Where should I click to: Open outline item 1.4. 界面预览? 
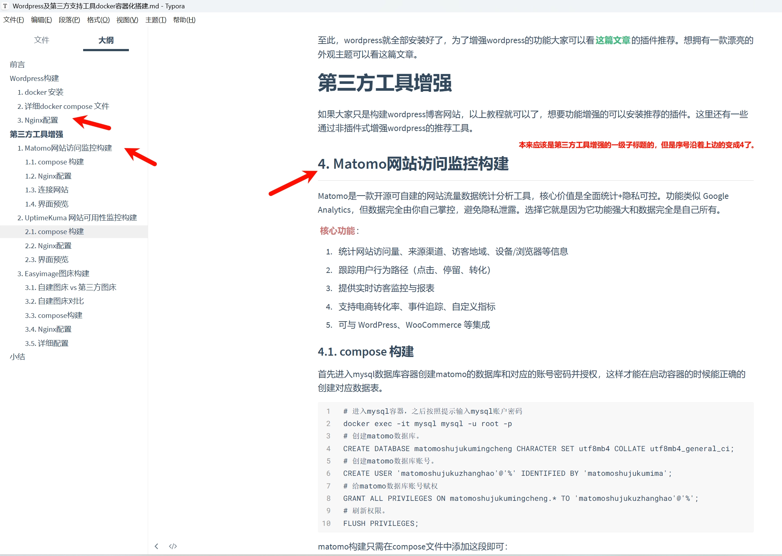tap(47, 204)
